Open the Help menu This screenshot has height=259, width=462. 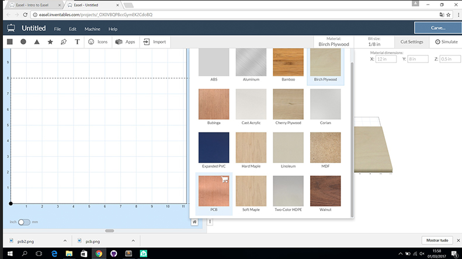pyautogui.click(x=113, y=29)
